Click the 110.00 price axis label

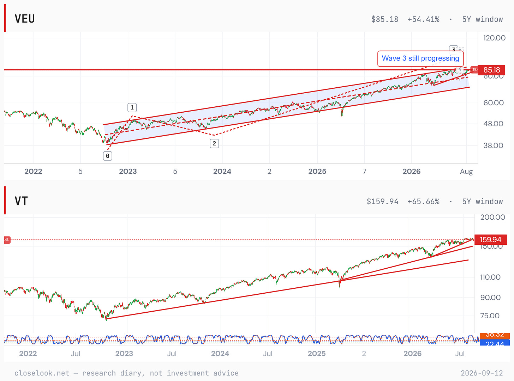490,277
